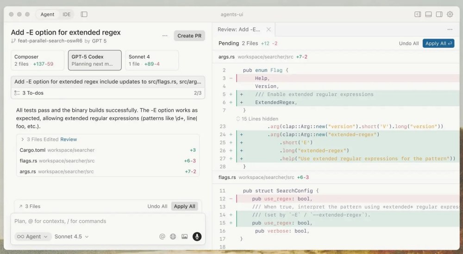Click Create PR button
Viewport: 463px width, 254px height.
click(x=189, y=36)
